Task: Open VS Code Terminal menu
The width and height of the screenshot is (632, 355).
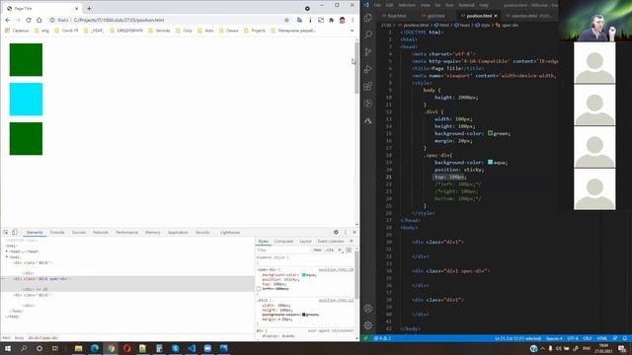Action: click(x=466, y=5)
